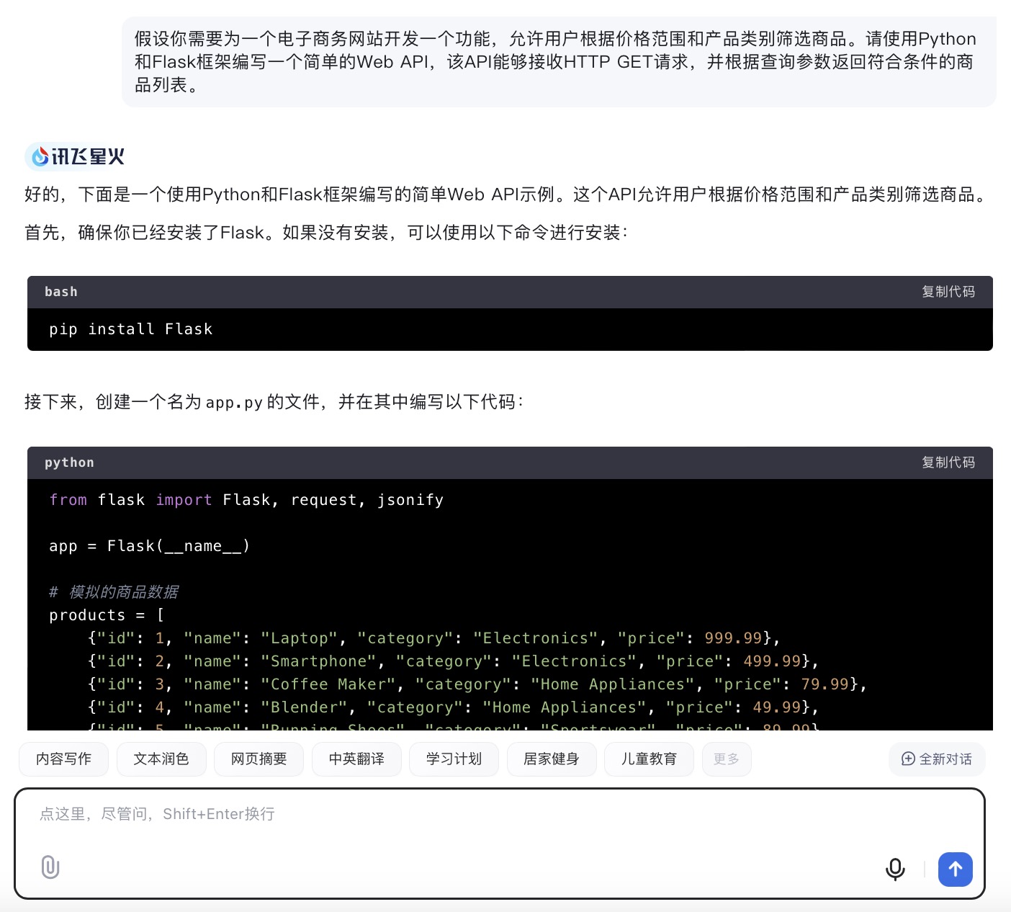Start a new chat with 全新对话
Screen dimensions: 1011x912
[937, 759]
